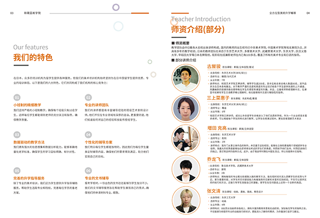Click the teacher name 张文清
This screenshot has height=218, width=320.
click(213, 191)
